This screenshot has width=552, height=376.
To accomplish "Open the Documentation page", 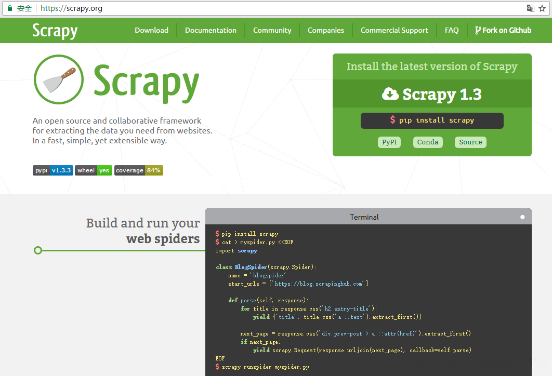I will (x=211, y=30).
